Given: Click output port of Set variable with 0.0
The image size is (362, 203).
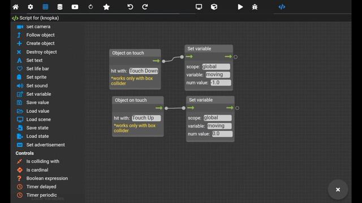Looking at the screenshot, I should click(x=237, y=108).
